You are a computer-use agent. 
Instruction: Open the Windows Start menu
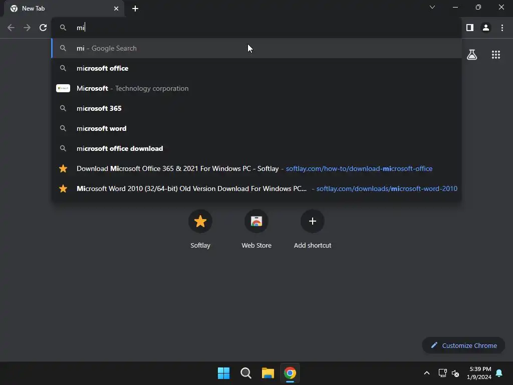[224, 373]
